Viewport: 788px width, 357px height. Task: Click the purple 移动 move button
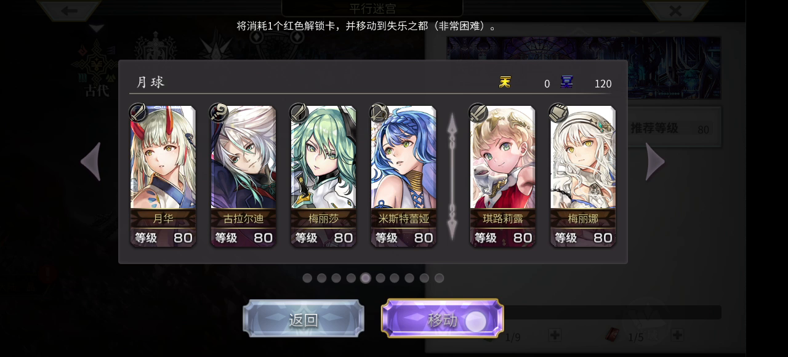[442, 319]
